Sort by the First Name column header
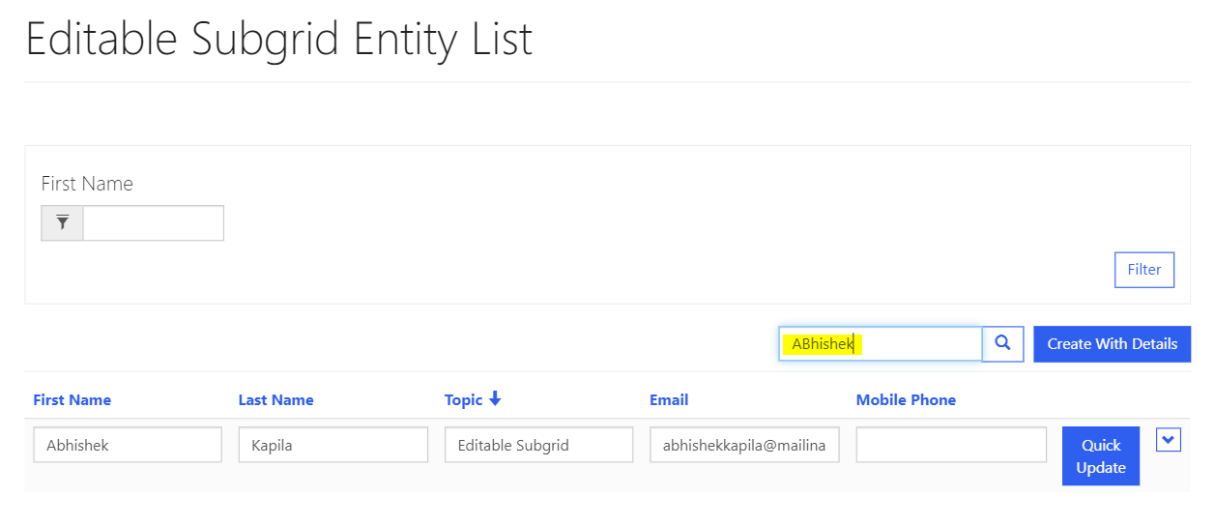This screenshot has width=1215, height=526. (72, 400)
